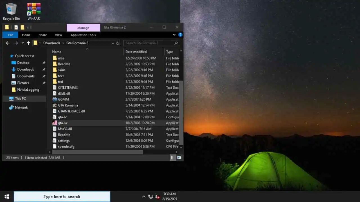Image resolution: width=360 pixels, height=202 pixels.
Task: Click the Properties checkmark icon in title bar
Action: [16, 27]
